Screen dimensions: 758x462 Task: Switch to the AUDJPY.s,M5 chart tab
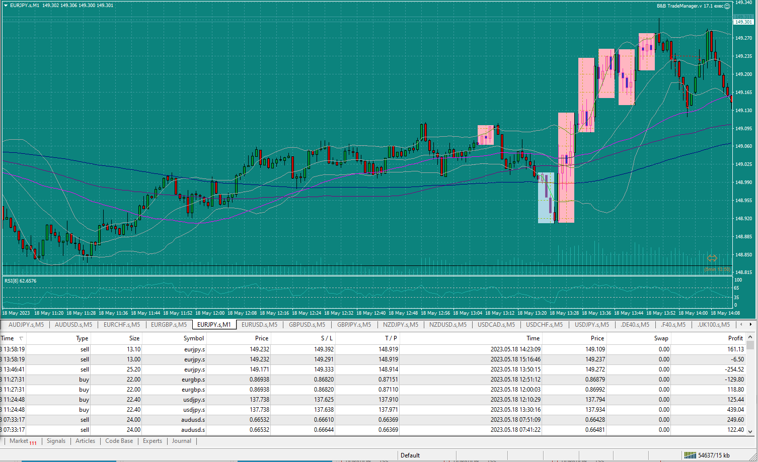pyautogui.click(x=26, y=325)
